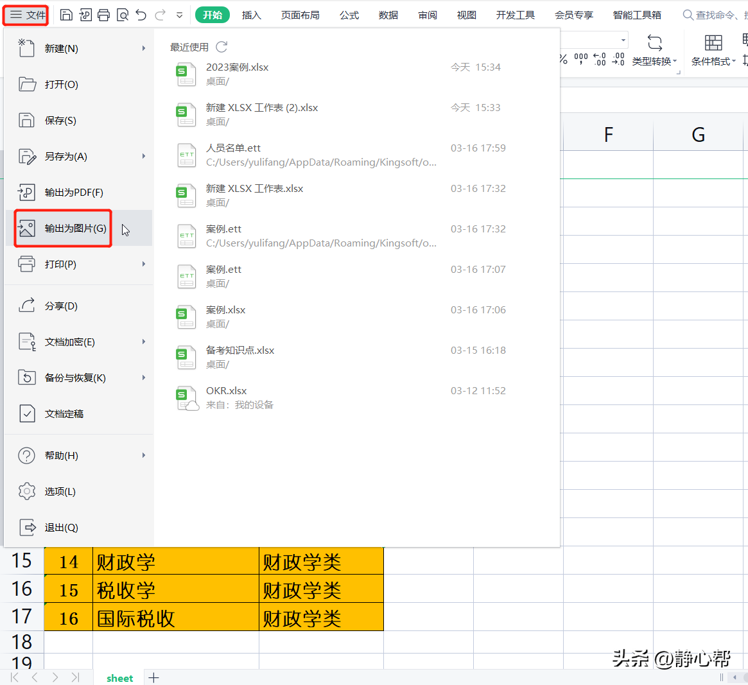Viewport: 748px width, 685px height.
Task: Expand the quick access toolbar dropdown arrow
Action: [179, 15]
